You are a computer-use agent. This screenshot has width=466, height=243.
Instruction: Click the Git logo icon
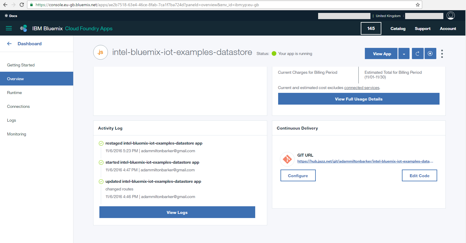coord(287,159)
